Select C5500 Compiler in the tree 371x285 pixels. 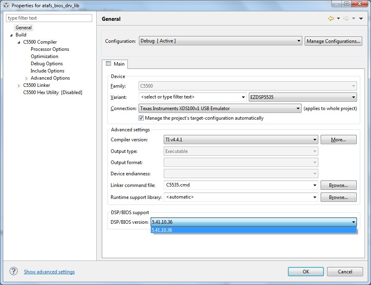click(40, 42)
